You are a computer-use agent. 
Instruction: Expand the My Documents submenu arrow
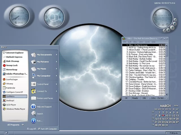pyautogui.click(x=57, y=55)
